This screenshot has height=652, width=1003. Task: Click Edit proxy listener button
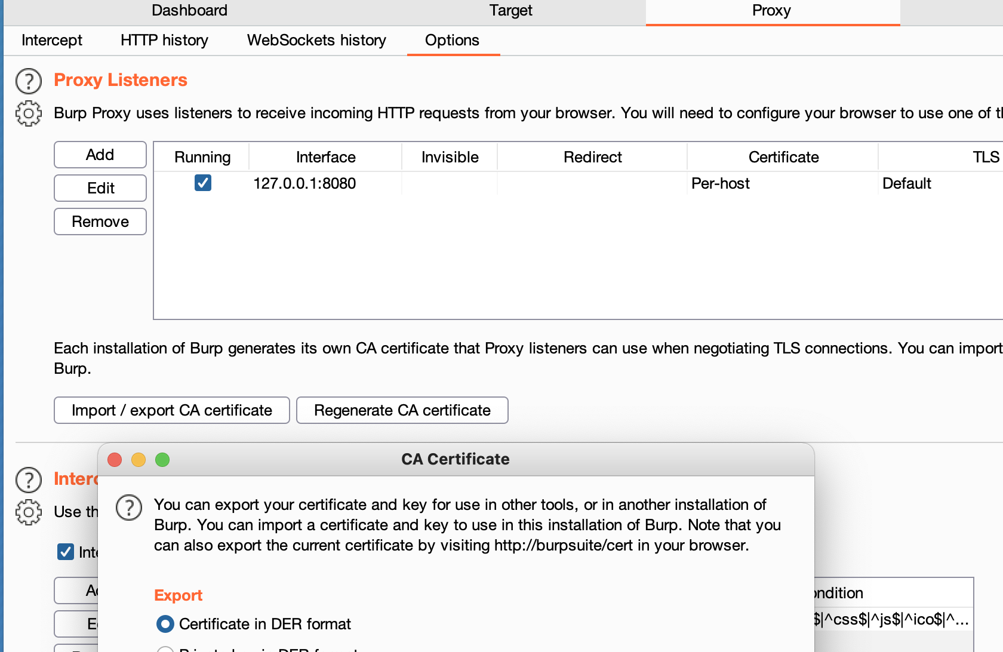click(100, 188)
